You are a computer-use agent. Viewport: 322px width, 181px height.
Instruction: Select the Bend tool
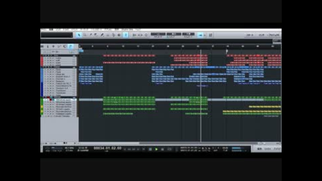point(113,35)
